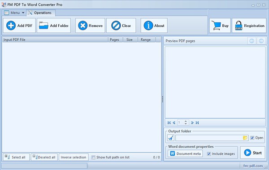Switch to the Operations tab

point(41,13)
